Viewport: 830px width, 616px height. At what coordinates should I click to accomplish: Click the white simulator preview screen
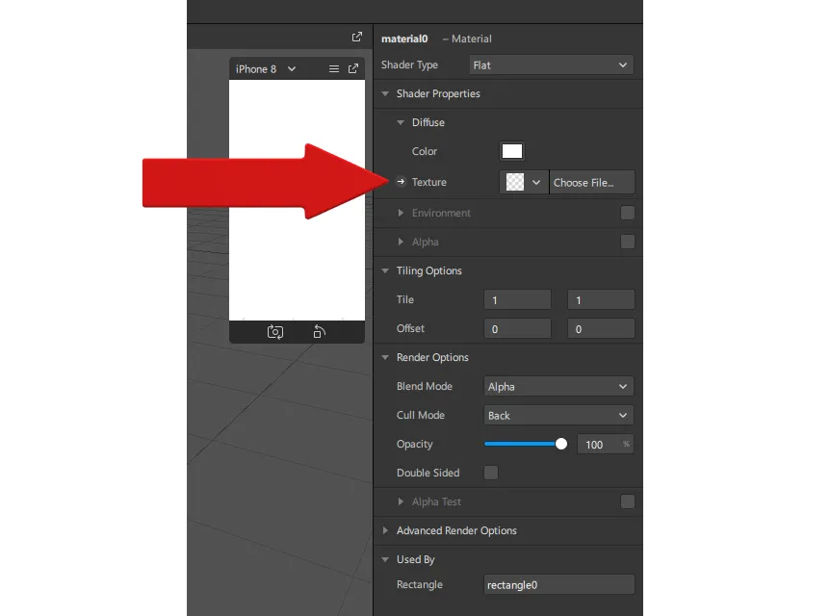(297, 200)
